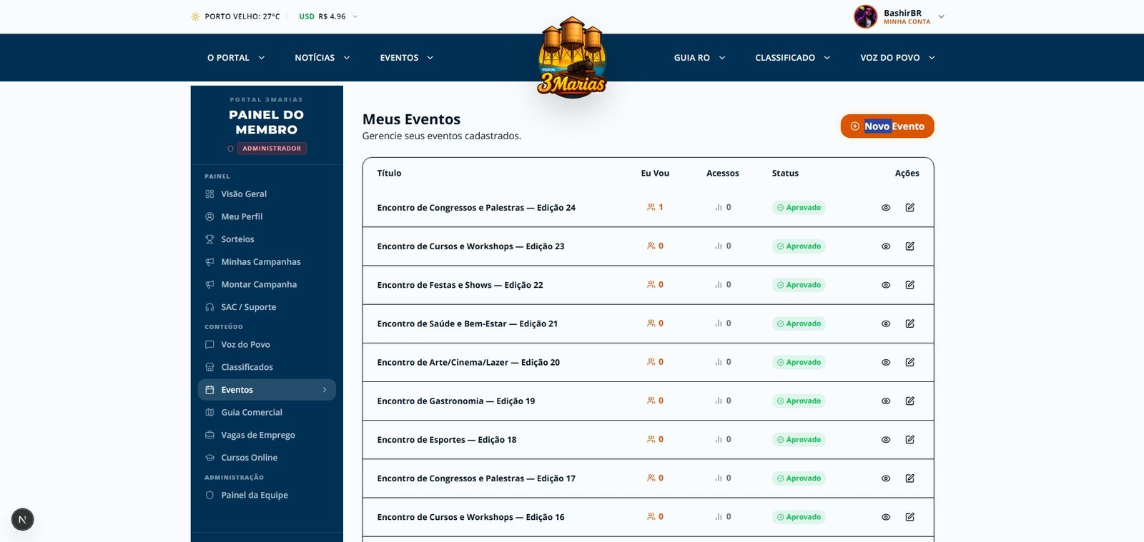Click title Encontro de Festas e Shows — Edição 22
Screen dimensions: 1144x542
[460, 285]
